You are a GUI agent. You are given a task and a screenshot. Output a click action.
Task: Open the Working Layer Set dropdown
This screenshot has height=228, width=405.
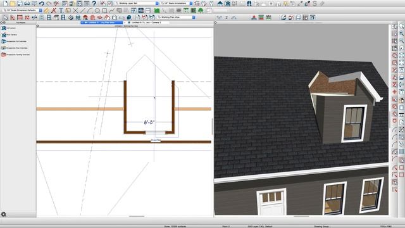tap(137, 3)
